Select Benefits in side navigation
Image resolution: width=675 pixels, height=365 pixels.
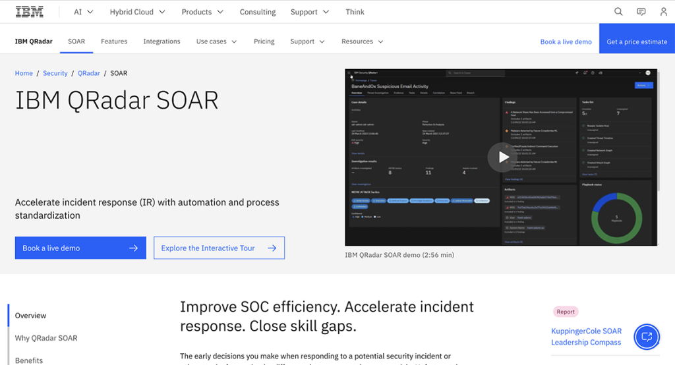[x=29, y=360]
